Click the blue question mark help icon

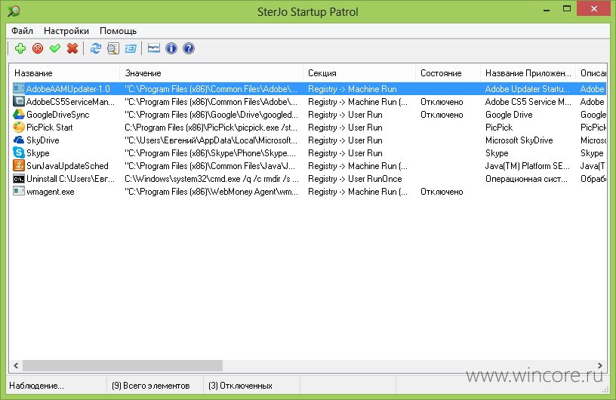click(x=189, y=48)
